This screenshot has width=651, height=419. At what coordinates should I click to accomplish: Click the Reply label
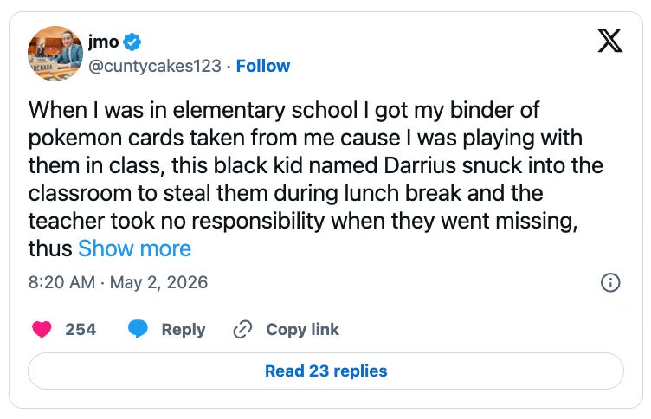click(x=184, y=330)
